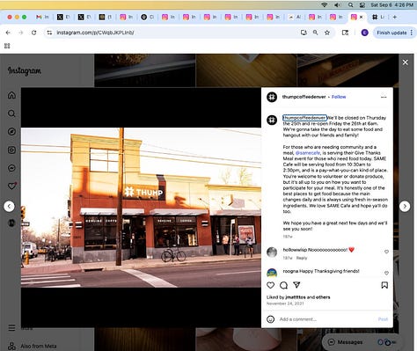The width and height of the screenshot is (417, 351).
Task: Bookmark this page with the star icon
Action: (x=327, y=33)
